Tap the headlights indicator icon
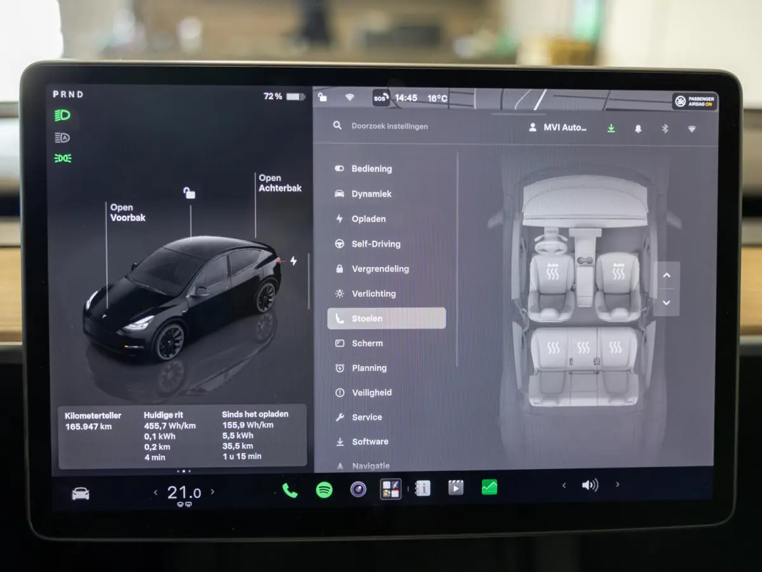The image size is (762, 572). [62, 116]
